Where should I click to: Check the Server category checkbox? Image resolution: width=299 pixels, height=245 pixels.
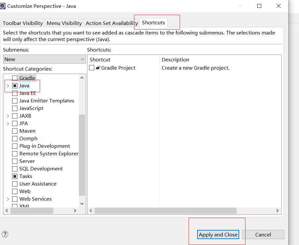pyautogui.click(x=15, y=161)
